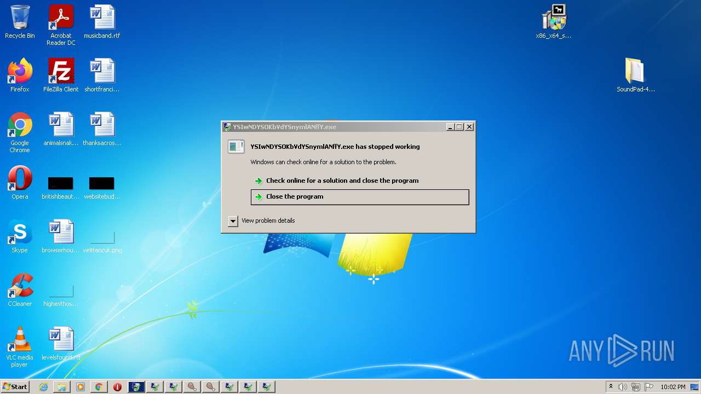Select the x86_x64_s... installer icon
This screenshot has width=701, height=394.
pos(554,22)
